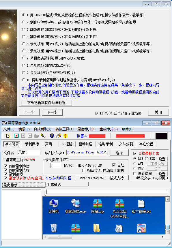172x248 pixels.
Task: Click the gear settings file icon in preview
Action: [x=119, y=228]
